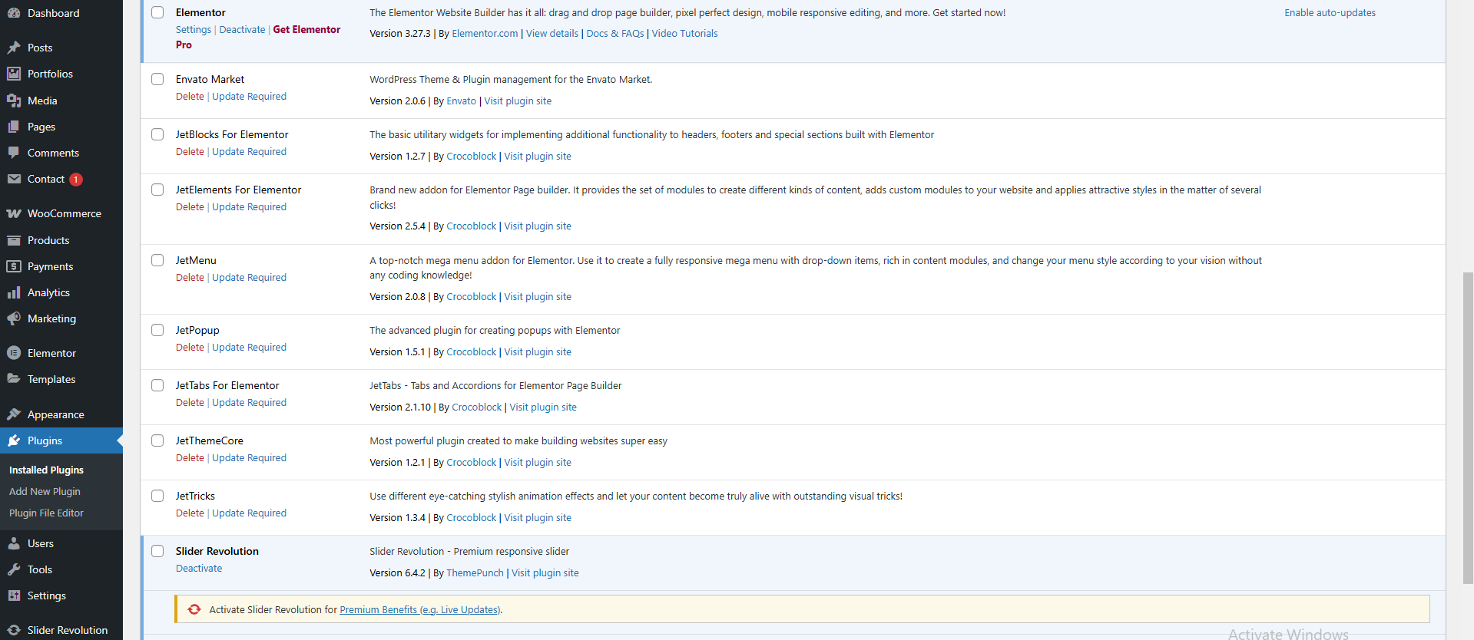
Task: Open Plugin File Editor submenu item
Action: tap(46, 513)
